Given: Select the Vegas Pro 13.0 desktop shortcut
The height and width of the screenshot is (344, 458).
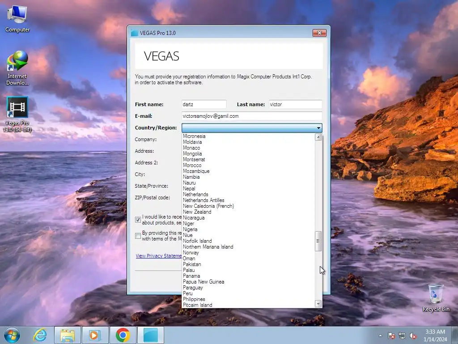Looking at the screenshot, I should click(17, 114).
